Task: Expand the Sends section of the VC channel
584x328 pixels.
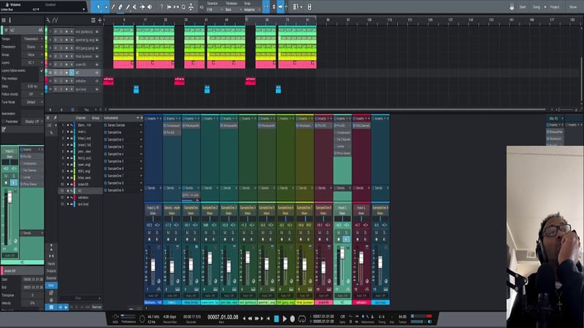Action: (342, 187)
